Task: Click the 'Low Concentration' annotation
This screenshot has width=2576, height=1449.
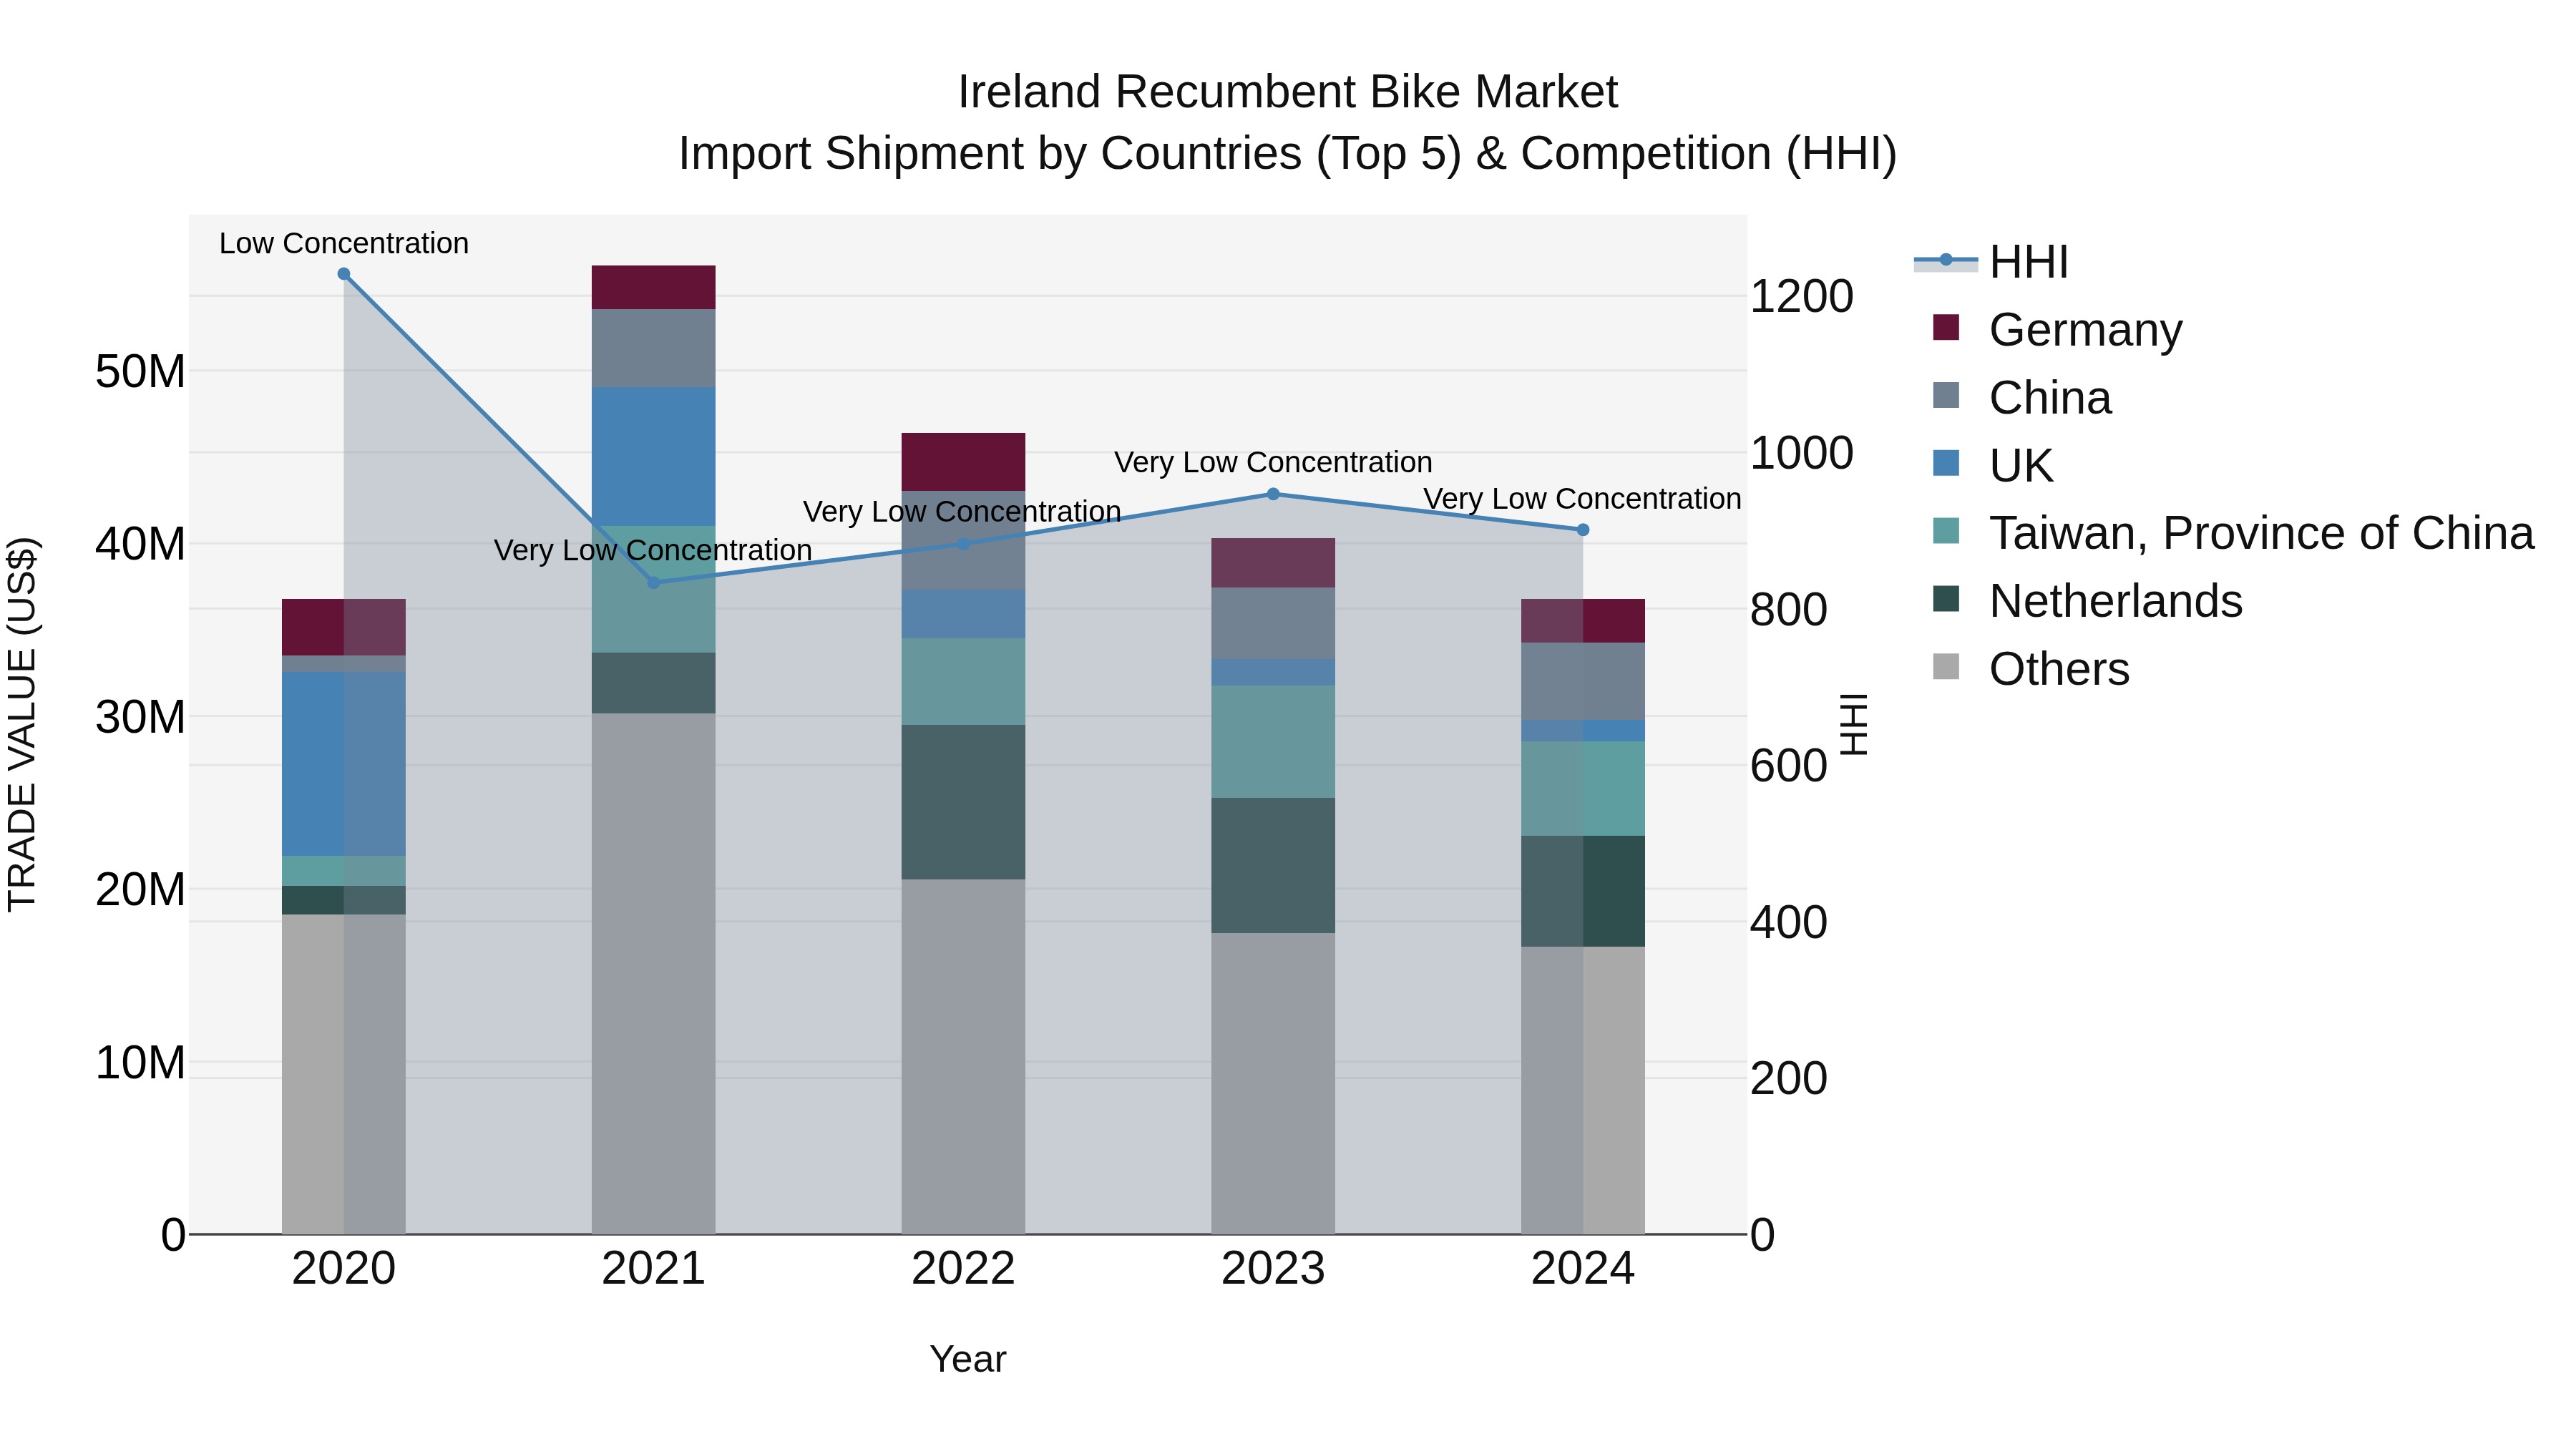Action: (344, 243)
